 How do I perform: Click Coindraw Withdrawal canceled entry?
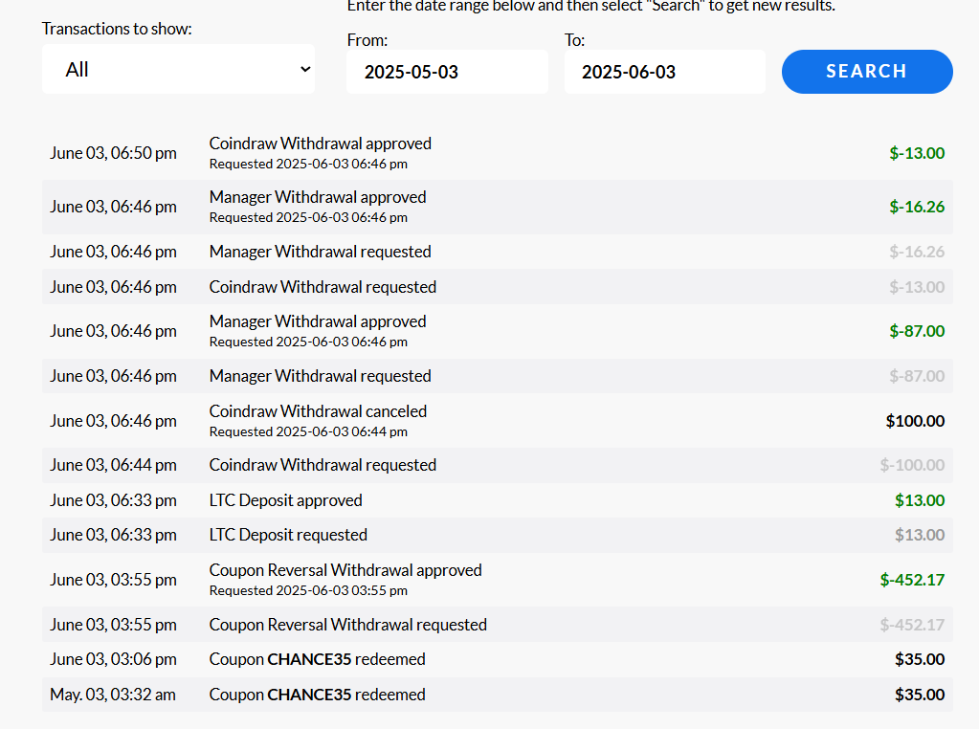318,411
